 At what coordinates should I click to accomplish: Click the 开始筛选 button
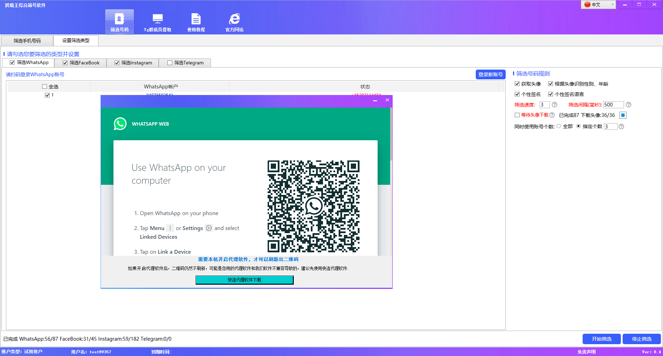click(x=601, y=339)
